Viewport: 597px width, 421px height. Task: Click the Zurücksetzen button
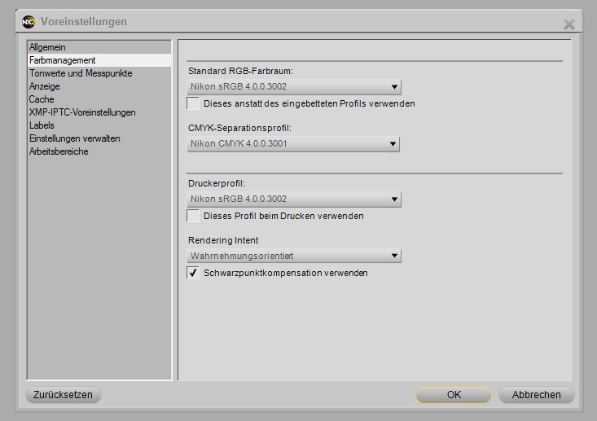click(64, 395)
